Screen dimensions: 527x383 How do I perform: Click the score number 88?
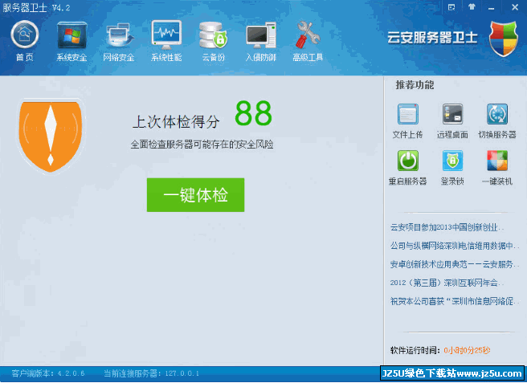253,113
